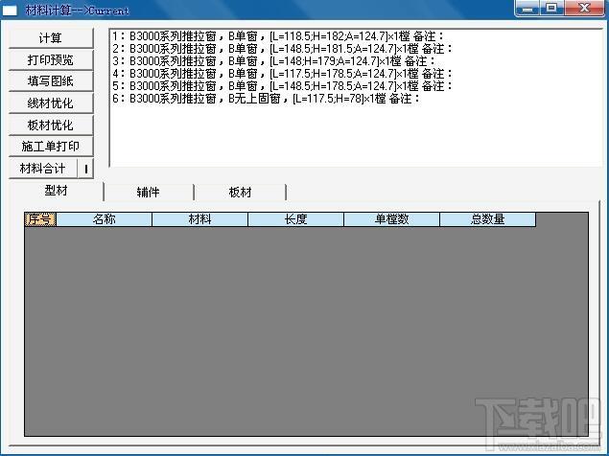Click the 总数量 column header
Image resolution: width=609 pixels, height=456 pixels.
click(x=488, y=219)
